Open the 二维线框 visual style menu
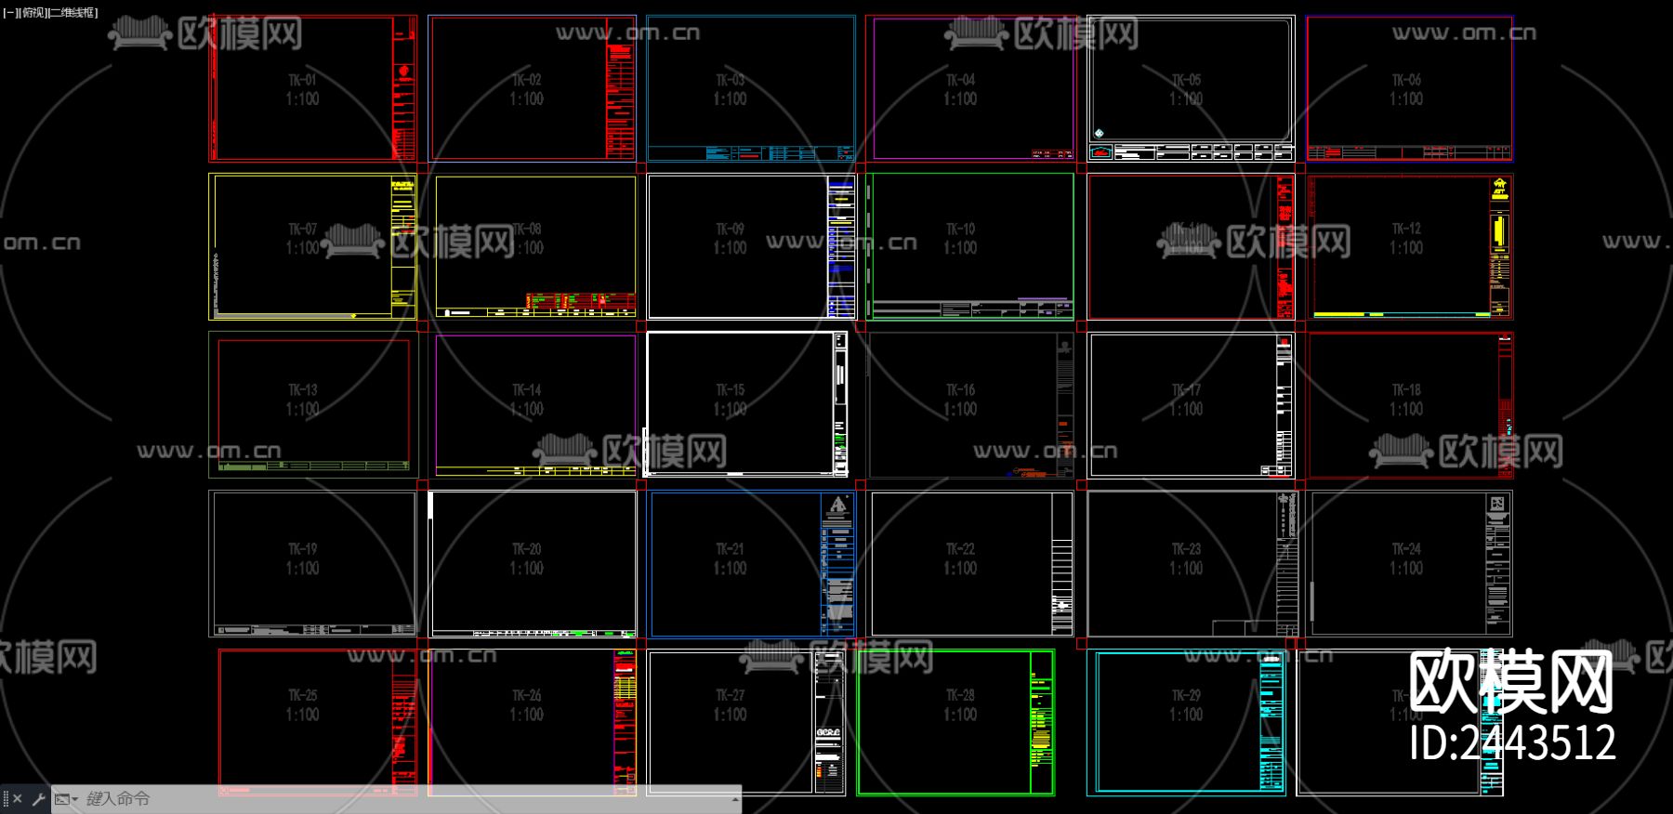Image resolution: width=1673 pixels, height=814 pixels. [x=72, y=13]
